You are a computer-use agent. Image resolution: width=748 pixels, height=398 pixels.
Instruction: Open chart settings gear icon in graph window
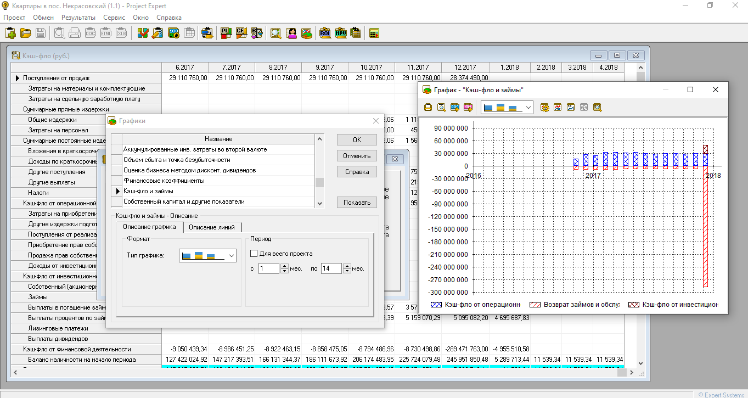545,107
